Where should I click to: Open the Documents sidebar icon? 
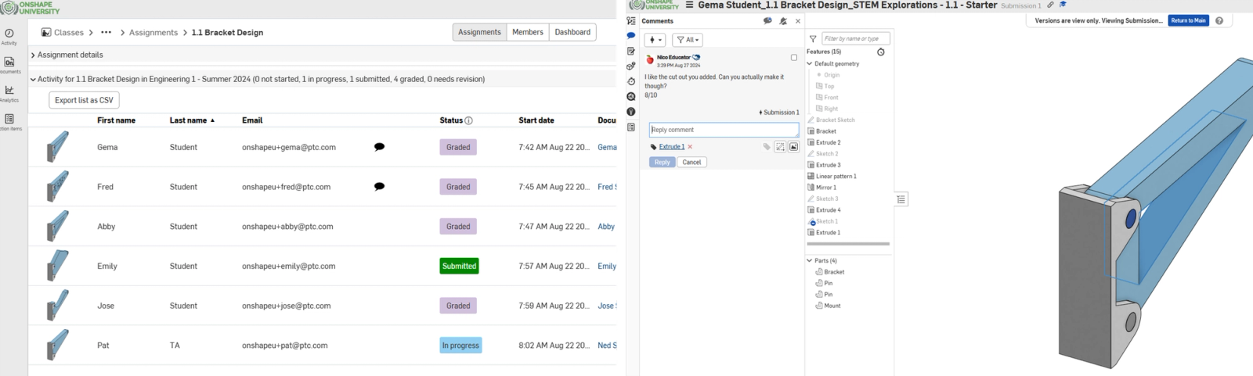coord(9,62)
